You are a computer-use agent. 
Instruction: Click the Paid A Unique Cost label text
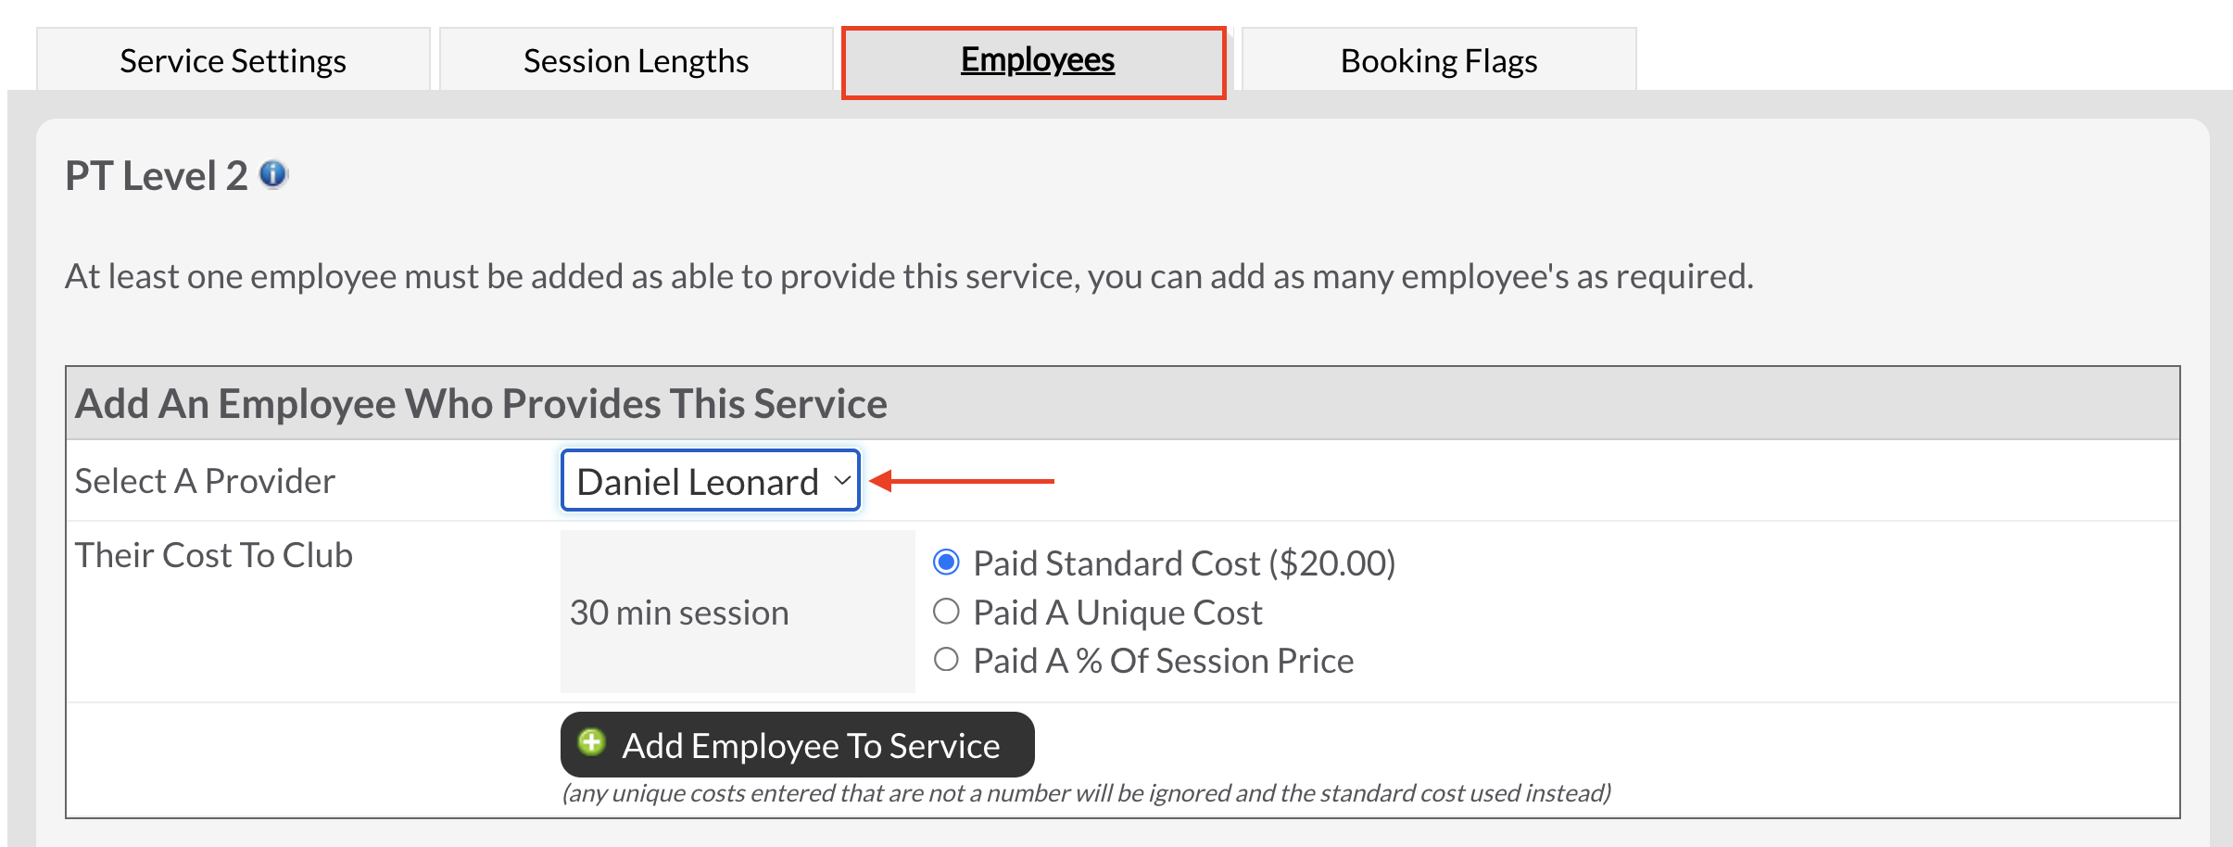coord(1117,613)
